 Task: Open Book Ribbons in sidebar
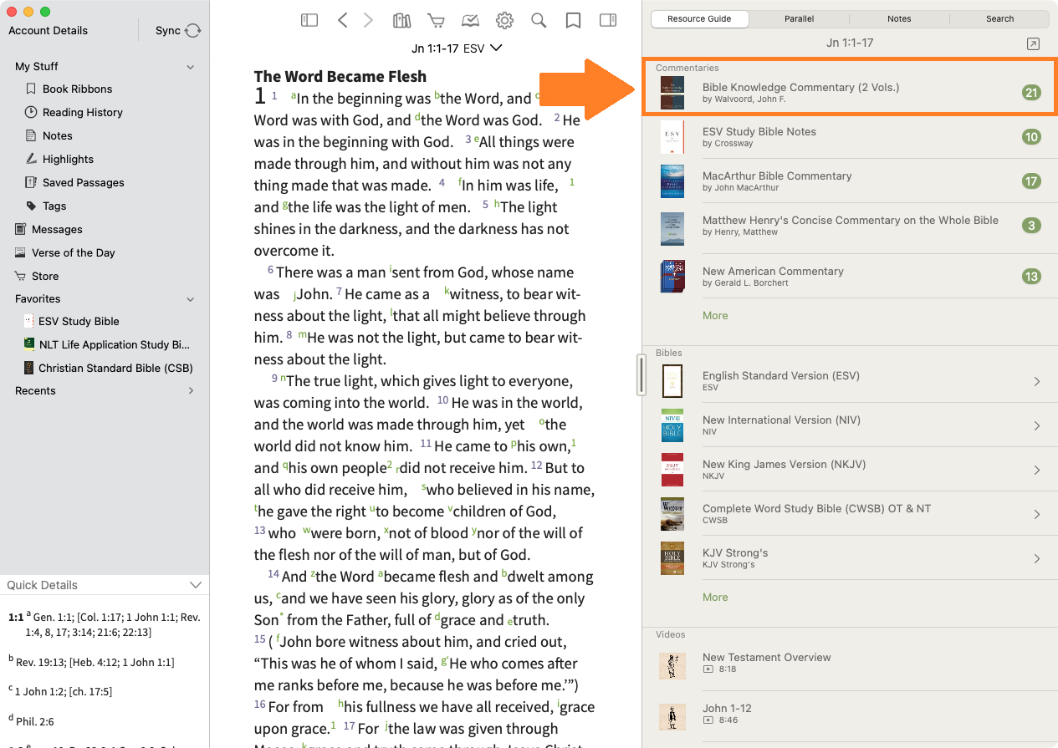(77, 89)
